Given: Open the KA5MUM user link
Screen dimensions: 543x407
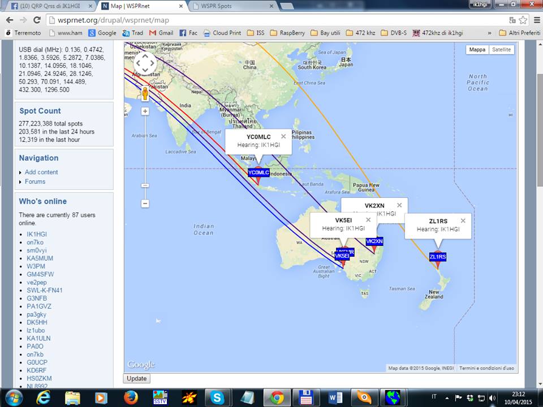Looking at the screenshot, I should click(40, 258).
